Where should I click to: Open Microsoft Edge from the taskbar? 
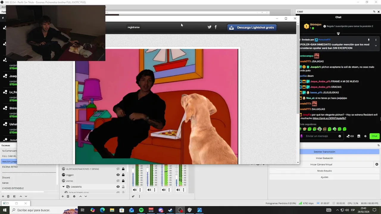coord(102,210)
